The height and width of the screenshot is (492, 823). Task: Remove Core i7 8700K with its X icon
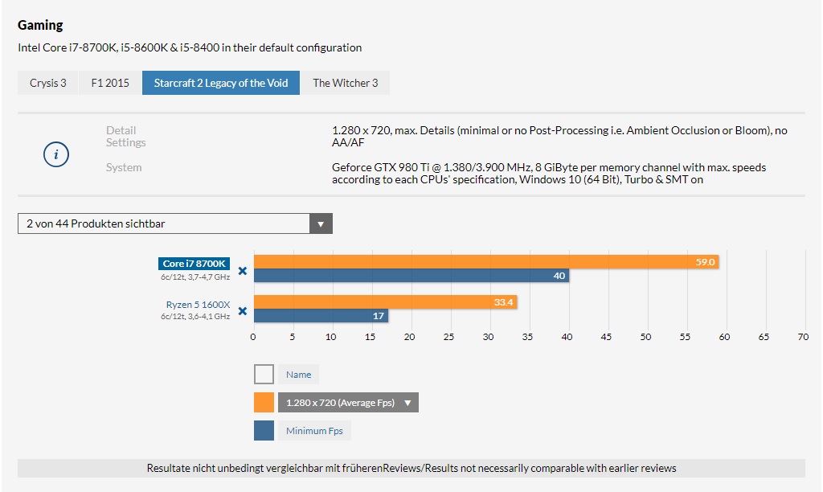point(243,271)
